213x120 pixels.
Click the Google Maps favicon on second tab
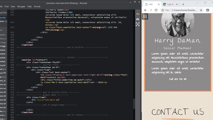coord(164,4)
